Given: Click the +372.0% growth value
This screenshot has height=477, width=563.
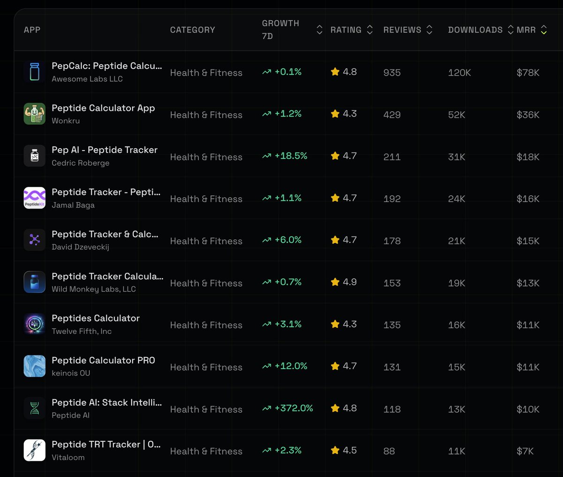Looking at the screenshot, I should [x=294, y=408].
